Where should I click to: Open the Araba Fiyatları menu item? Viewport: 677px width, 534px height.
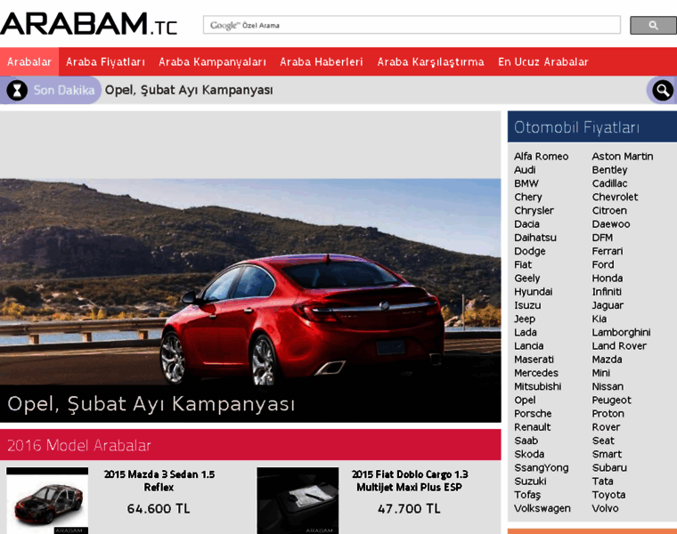pos(105,61)
